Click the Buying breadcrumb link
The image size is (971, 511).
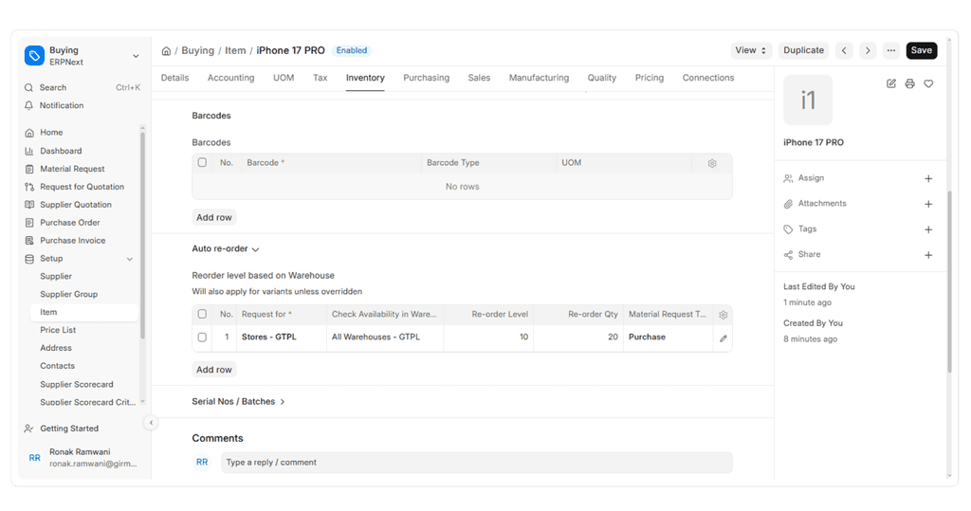[x=197, y=51]
